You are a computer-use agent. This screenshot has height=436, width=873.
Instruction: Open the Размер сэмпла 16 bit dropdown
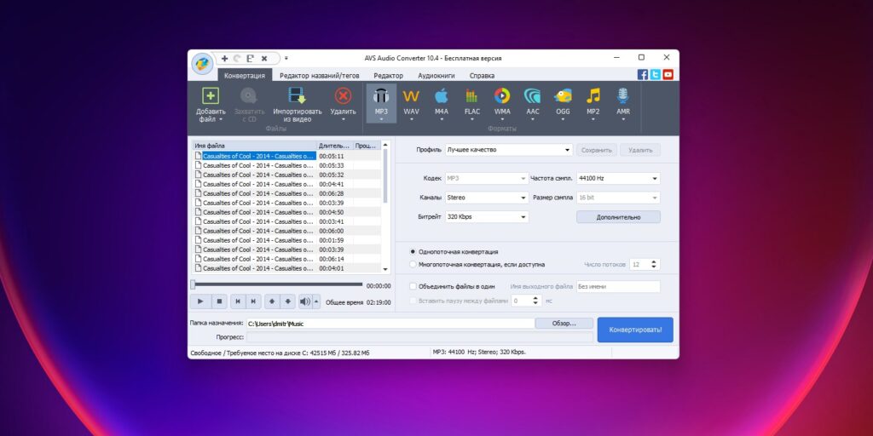coord(619,198)
